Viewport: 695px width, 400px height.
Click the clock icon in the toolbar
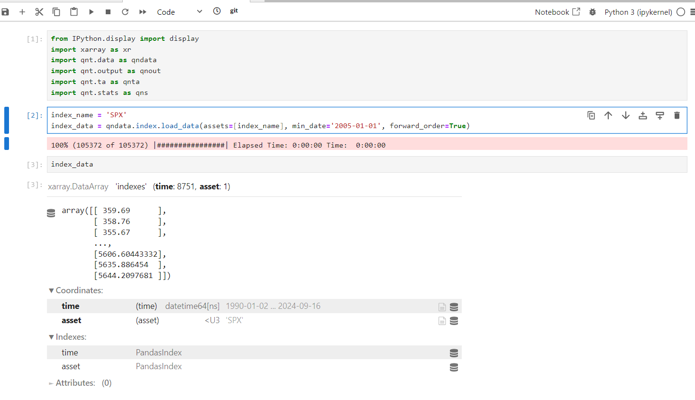click(x=217, y=11)
